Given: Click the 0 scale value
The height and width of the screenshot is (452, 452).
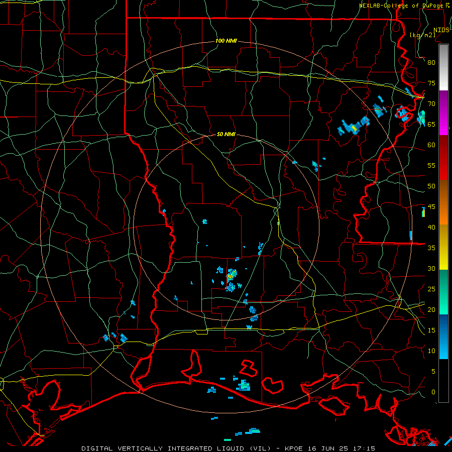Looking at the screenshot, I should pyautogui.click(x=433, y=392).
